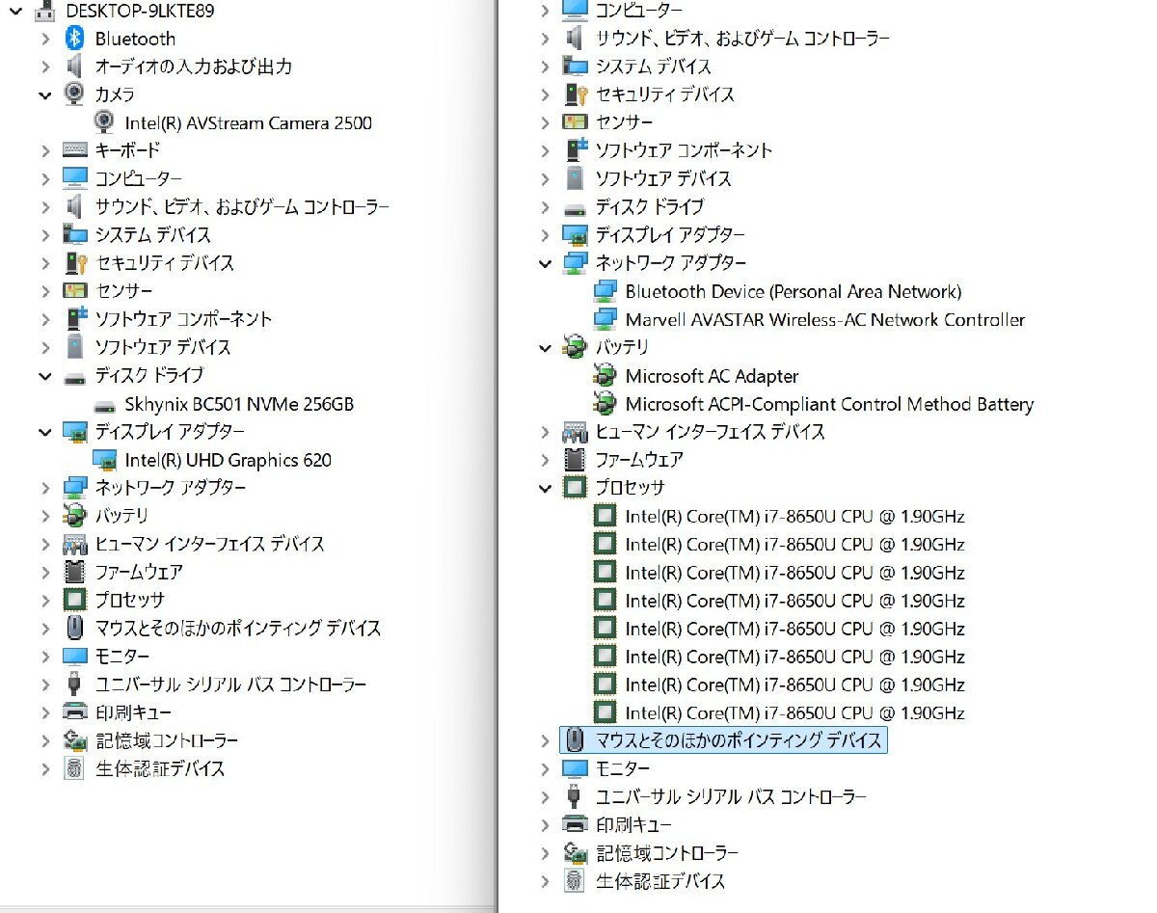This screenshot has height=913, width=1157.
Task: Expand ディスク ドライブ category in right pane
Action: tap(546, 206)
